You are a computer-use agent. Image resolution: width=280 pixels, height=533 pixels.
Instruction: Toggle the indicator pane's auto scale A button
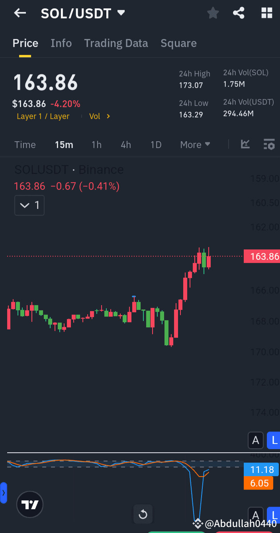coord(255,514)
